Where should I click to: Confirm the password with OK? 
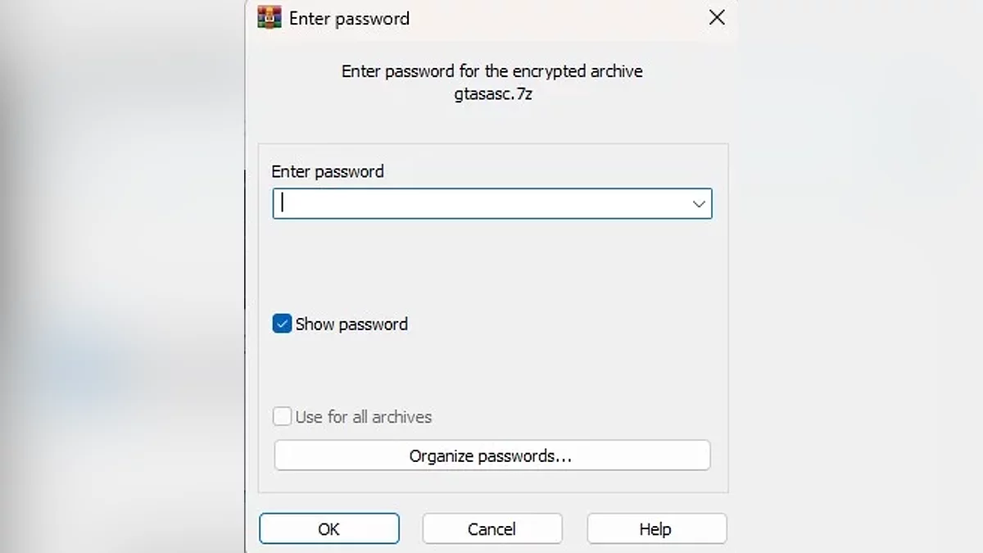[x=328, y=529]
